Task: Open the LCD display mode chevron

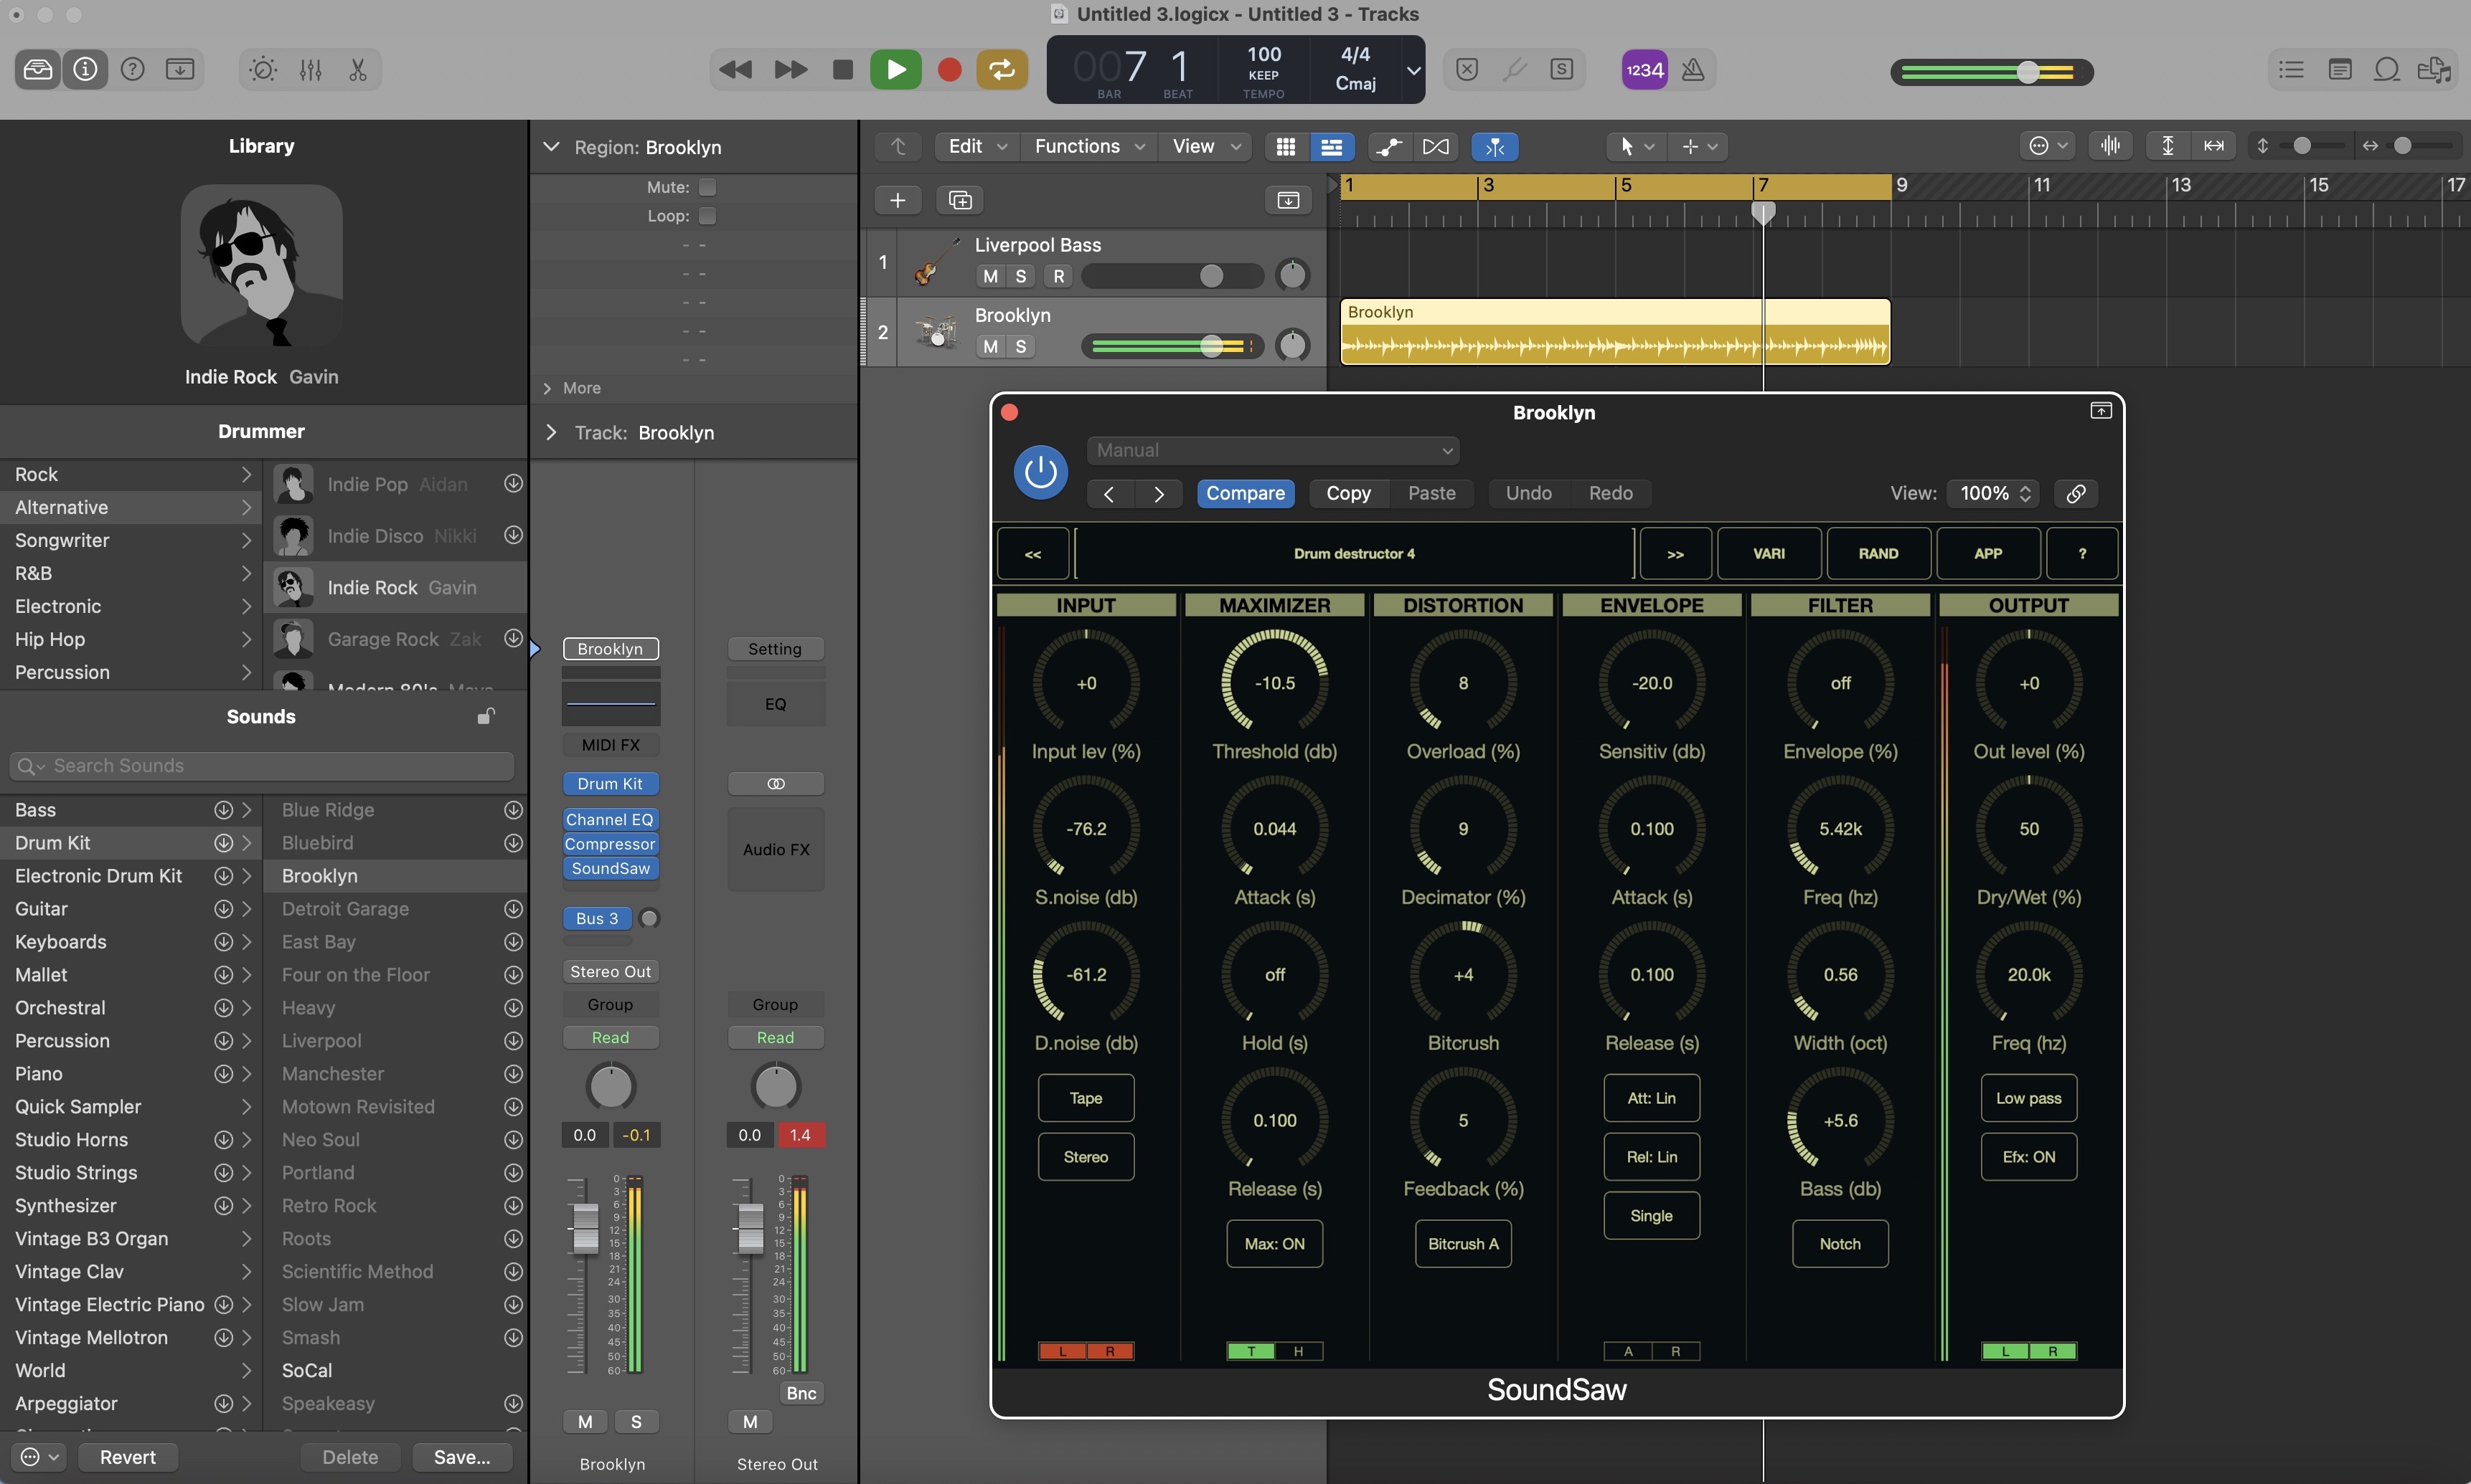Action: click(1413, 70)
